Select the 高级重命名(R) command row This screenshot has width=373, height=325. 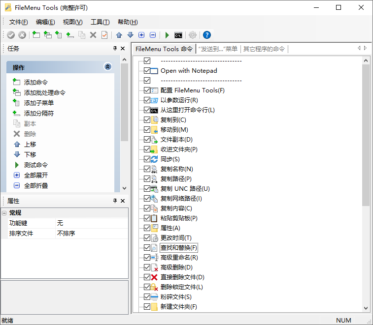[x=179, y=258]
